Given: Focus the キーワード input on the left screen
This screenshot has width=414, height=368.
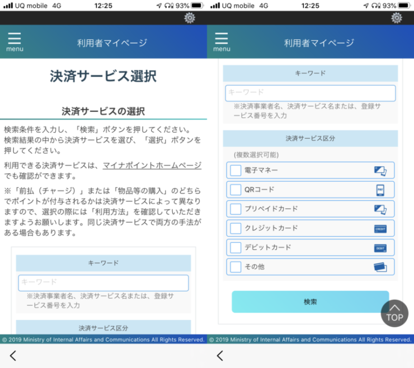Looking at the screenshot, I should click(x=103, y=283).
